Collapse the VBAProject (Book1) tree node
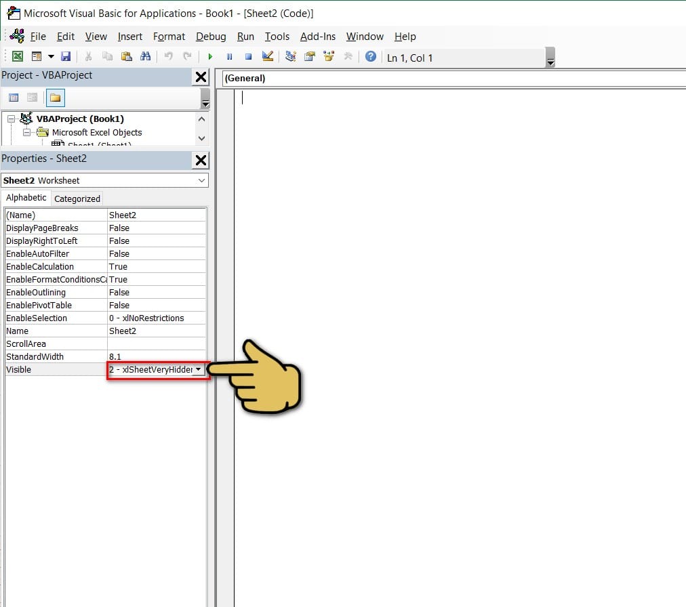 coord(11,119)
